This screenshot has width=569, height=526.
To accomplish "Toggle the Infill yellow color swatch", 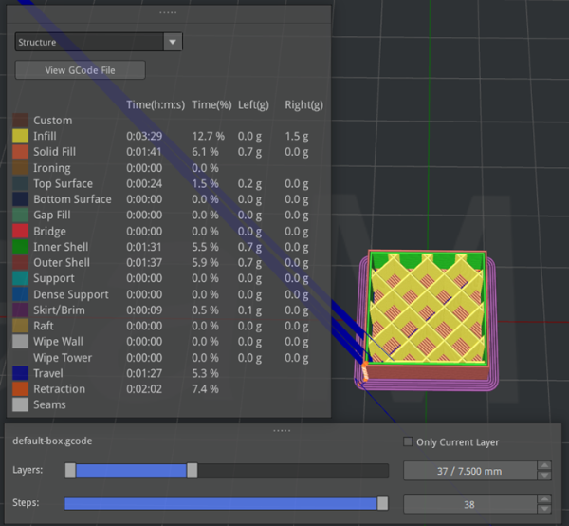I will coord(20,136).
